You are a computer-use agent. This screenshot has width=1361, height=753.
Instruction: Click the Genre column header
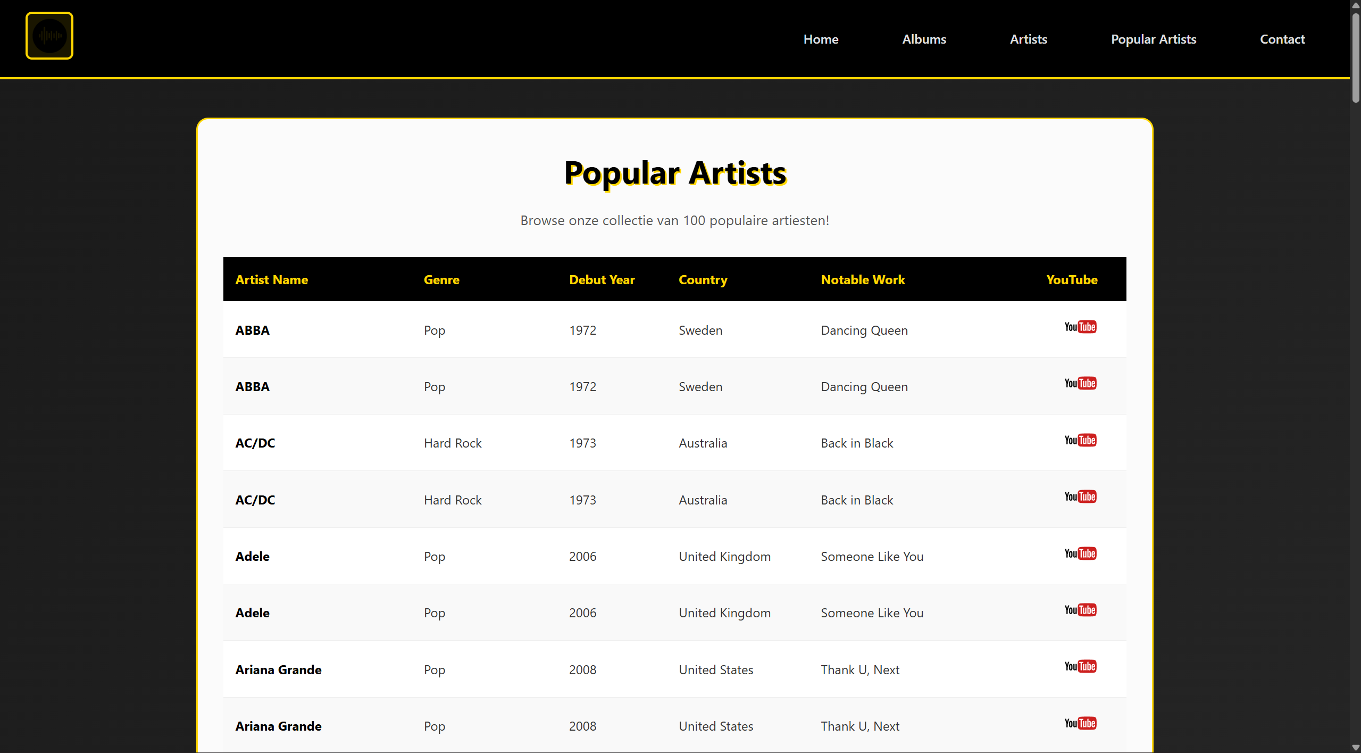pos(441,279)
